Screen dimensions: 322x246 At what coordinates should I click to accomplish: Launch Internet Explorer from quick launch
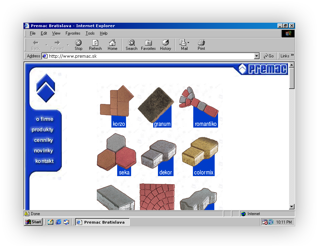[x=58, y=222]
